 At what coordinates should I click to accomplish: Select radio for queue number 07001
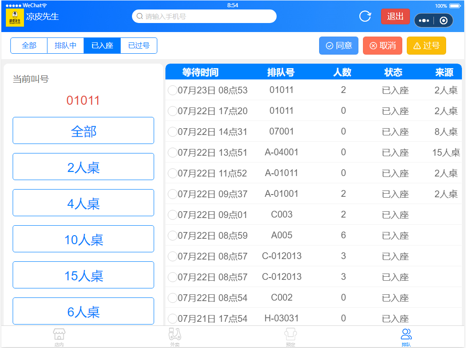click(173, 132)
